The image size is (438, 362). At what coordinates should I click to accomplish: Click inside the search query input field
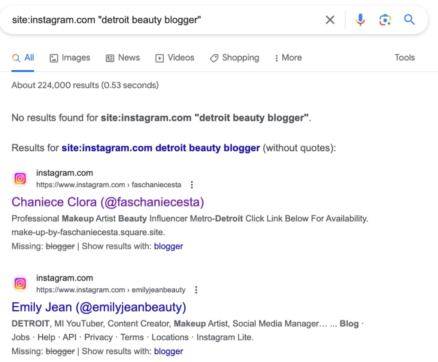[x=171, y=20]
